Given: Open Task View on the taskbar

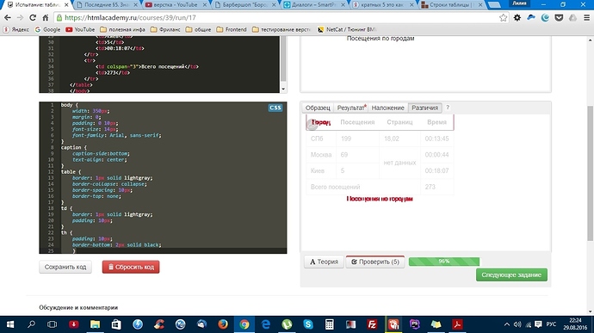Looking at the screenshot, I should [x=53, y=324].
